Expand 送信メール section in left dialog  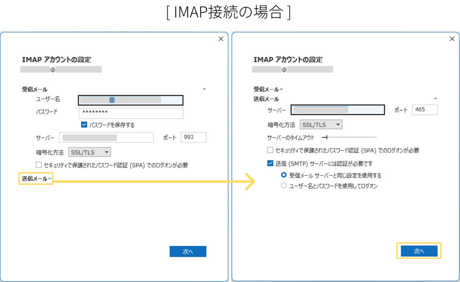(36, 179)
